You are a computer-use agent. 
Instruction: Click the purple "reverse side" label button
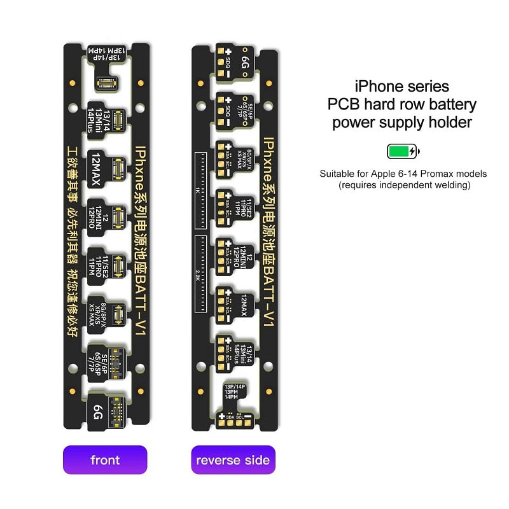tap(233, 459)
